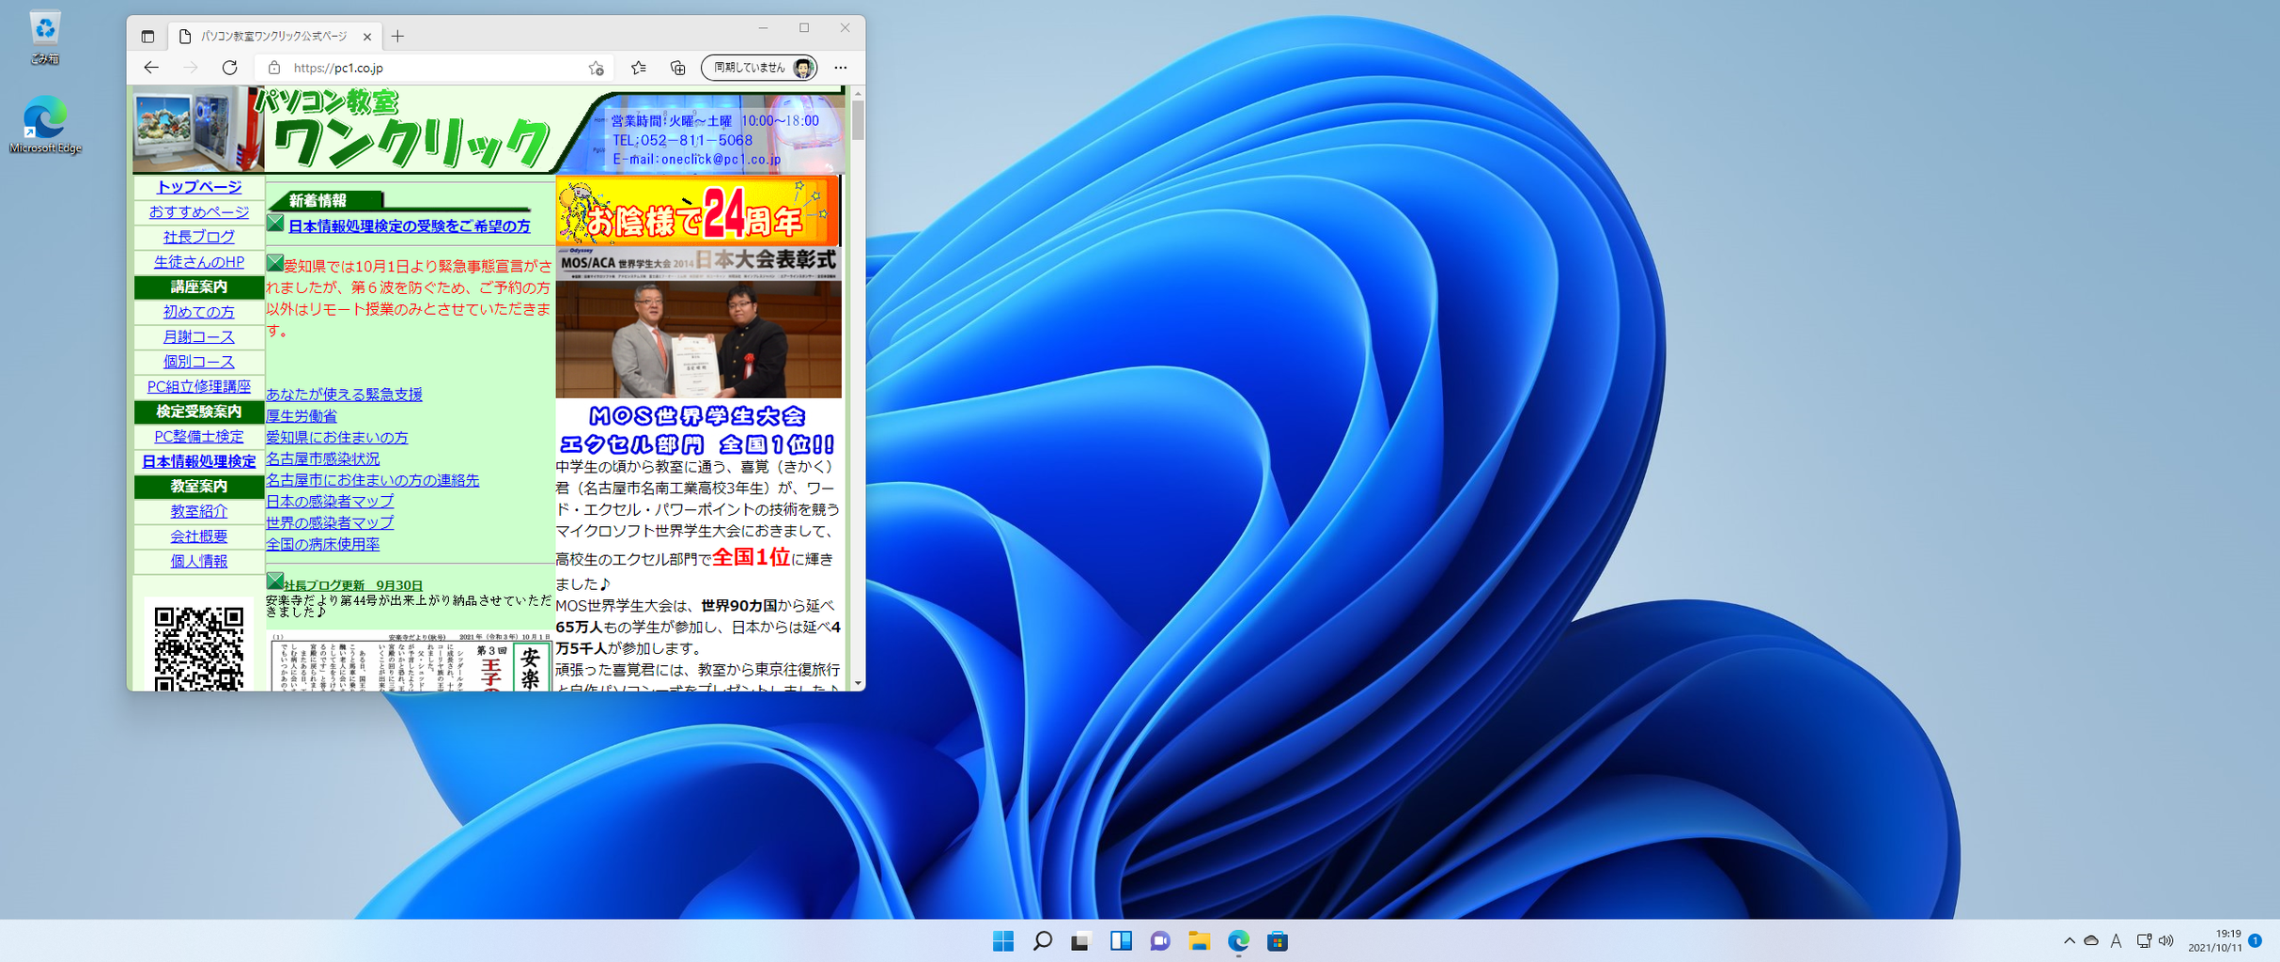Reload the pc1.co.jp page
Screen dimensions: 2280x962
tap(229, 68)
